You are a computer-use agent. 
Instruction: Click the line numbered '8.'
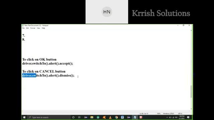[x=24, y=39]
